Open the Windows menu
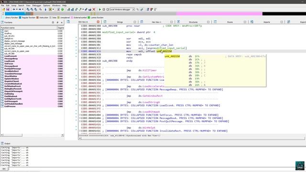 56,5
